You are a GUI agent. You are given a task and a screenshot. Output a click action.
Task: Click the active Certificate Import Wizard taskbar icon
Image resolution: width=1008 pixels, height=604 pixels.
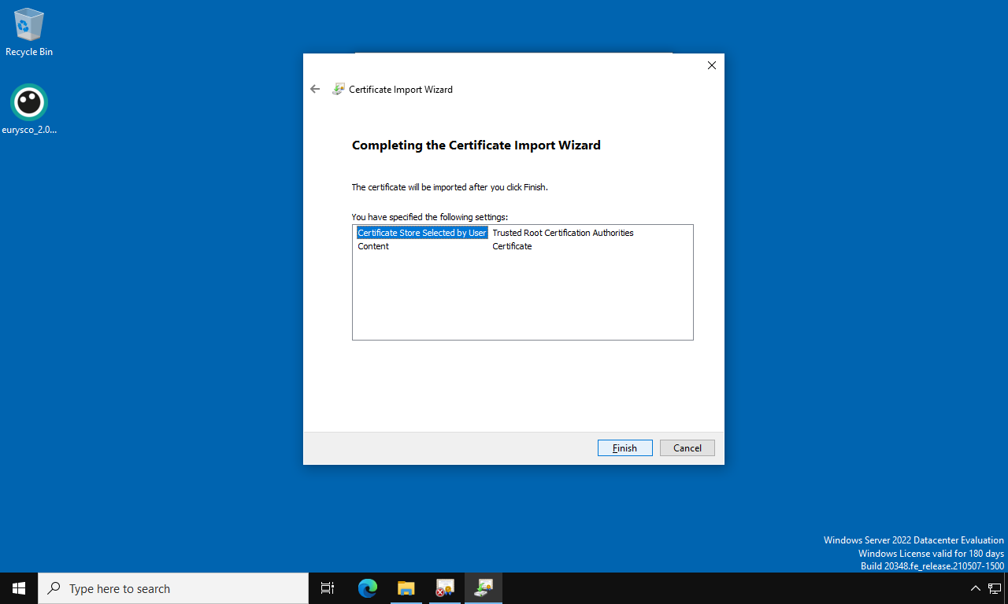484,588
